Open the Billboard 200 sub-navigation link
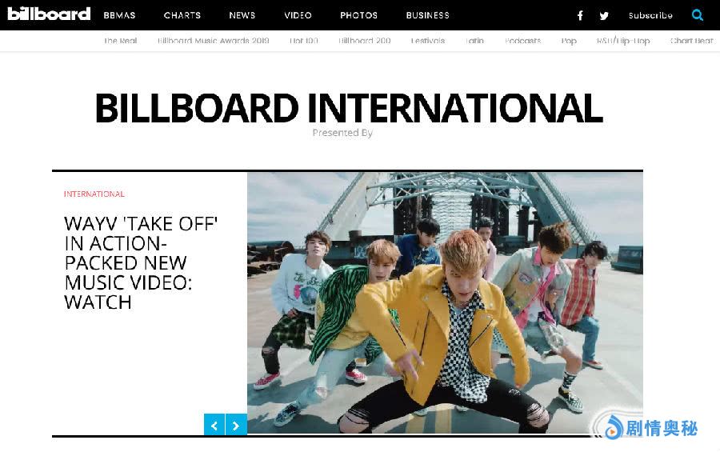 pyautogui.click(x=365, y=41)
